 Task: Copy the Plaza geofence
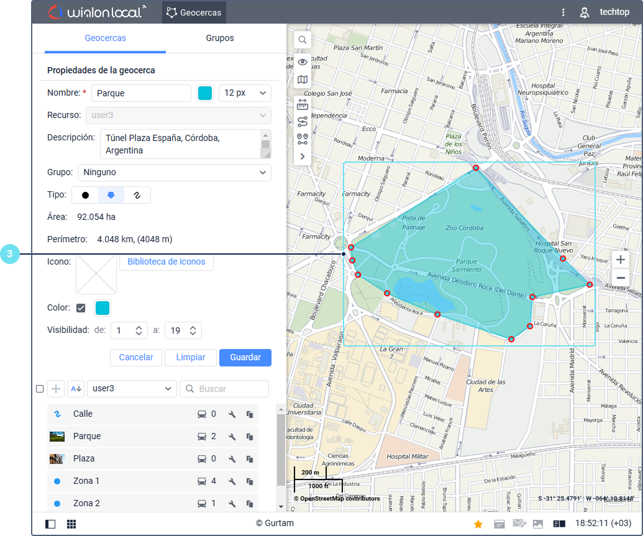(x=250, y=459)
